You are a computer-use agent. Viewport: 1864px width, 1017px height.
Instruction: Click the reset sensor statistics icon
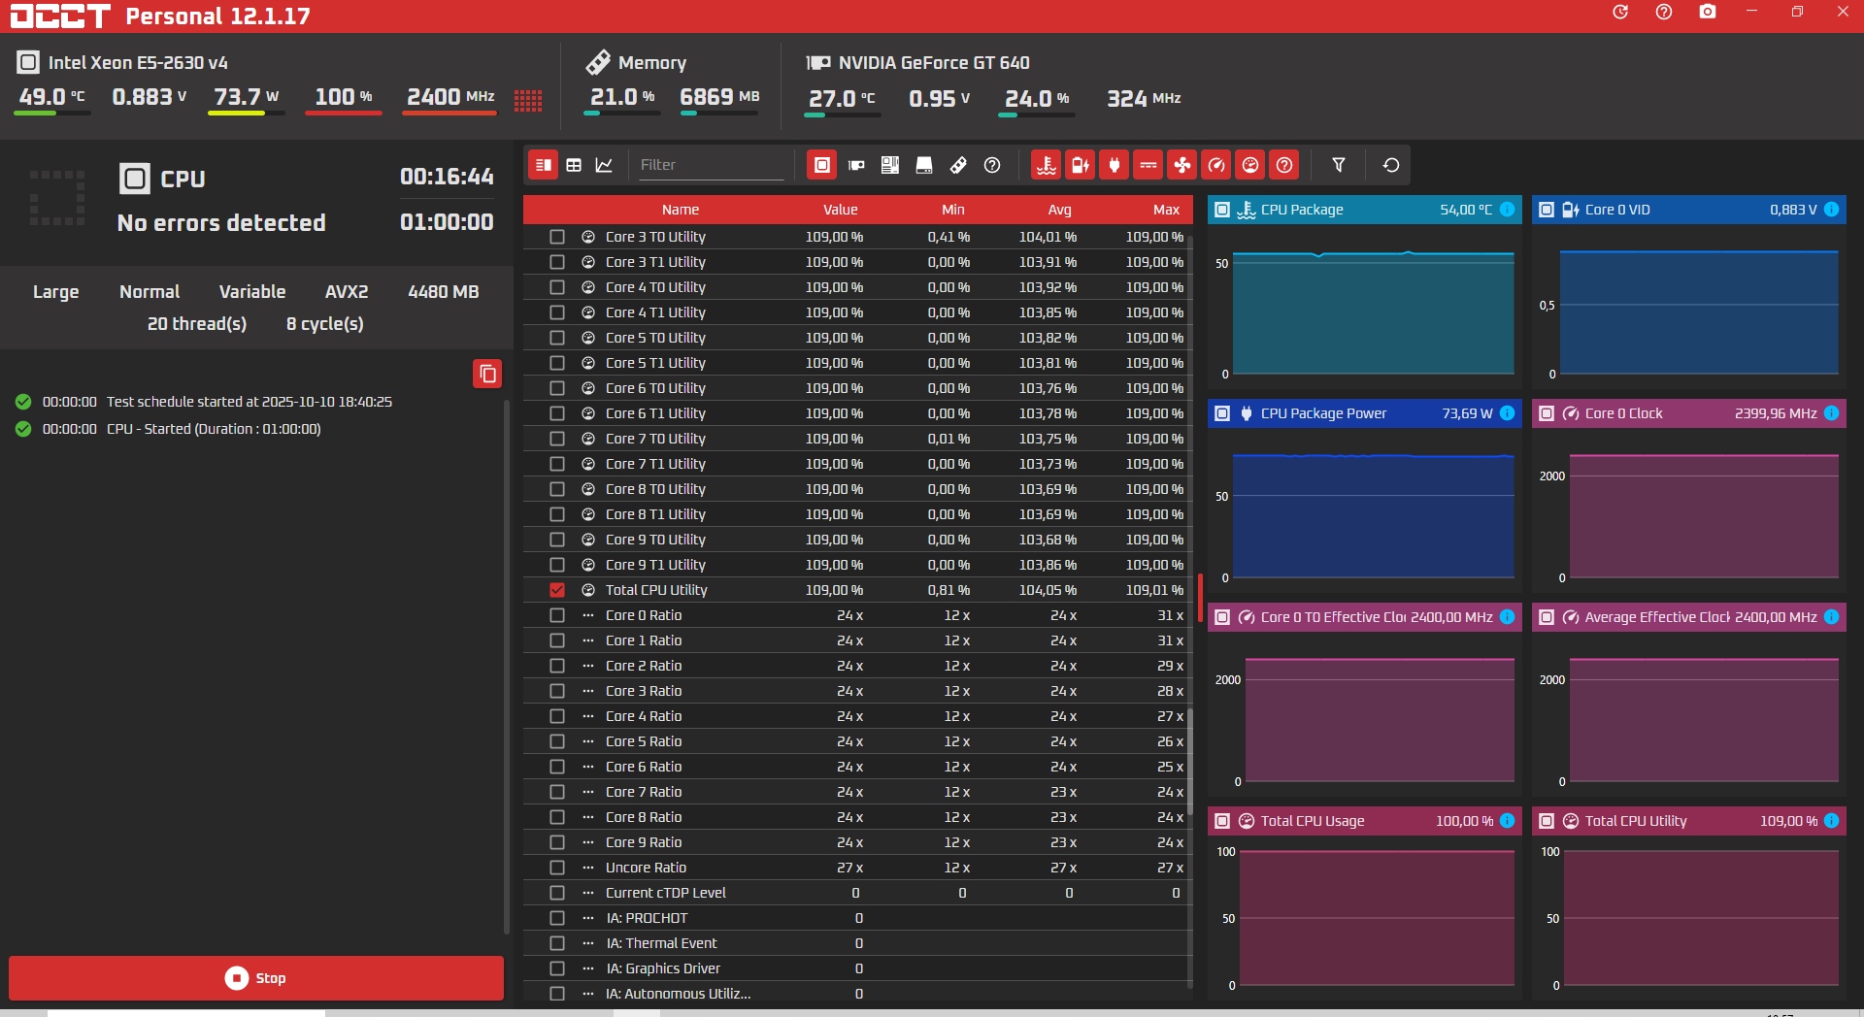pyautogui.click(x=1391, y=165)
